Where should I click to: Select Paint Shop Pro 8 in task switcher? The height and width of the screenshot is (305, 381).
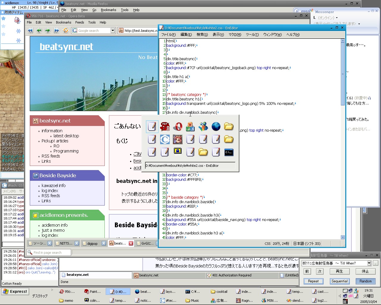(165, 127)
